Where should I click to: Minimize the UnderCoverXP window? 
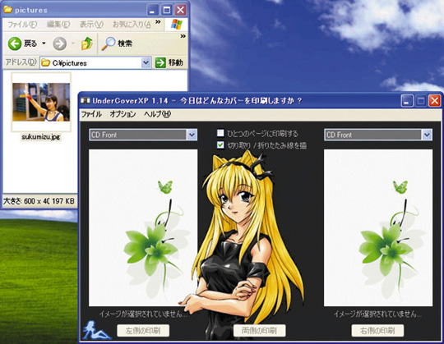pos(407,101)
